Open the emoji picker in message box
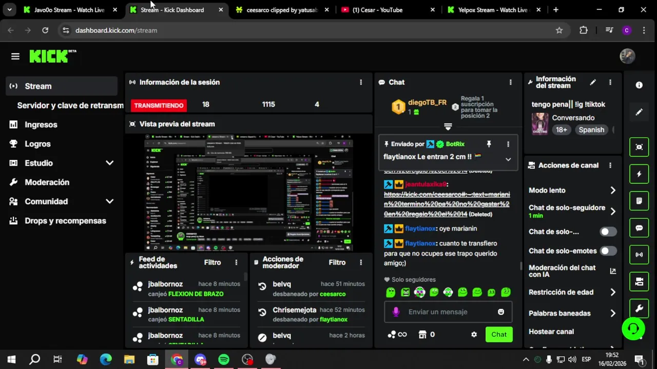 click(501, 312)
